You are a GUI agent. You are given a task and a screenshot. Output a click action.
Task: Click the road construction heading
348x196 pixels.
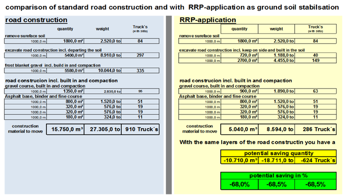(x=36, y=20)
